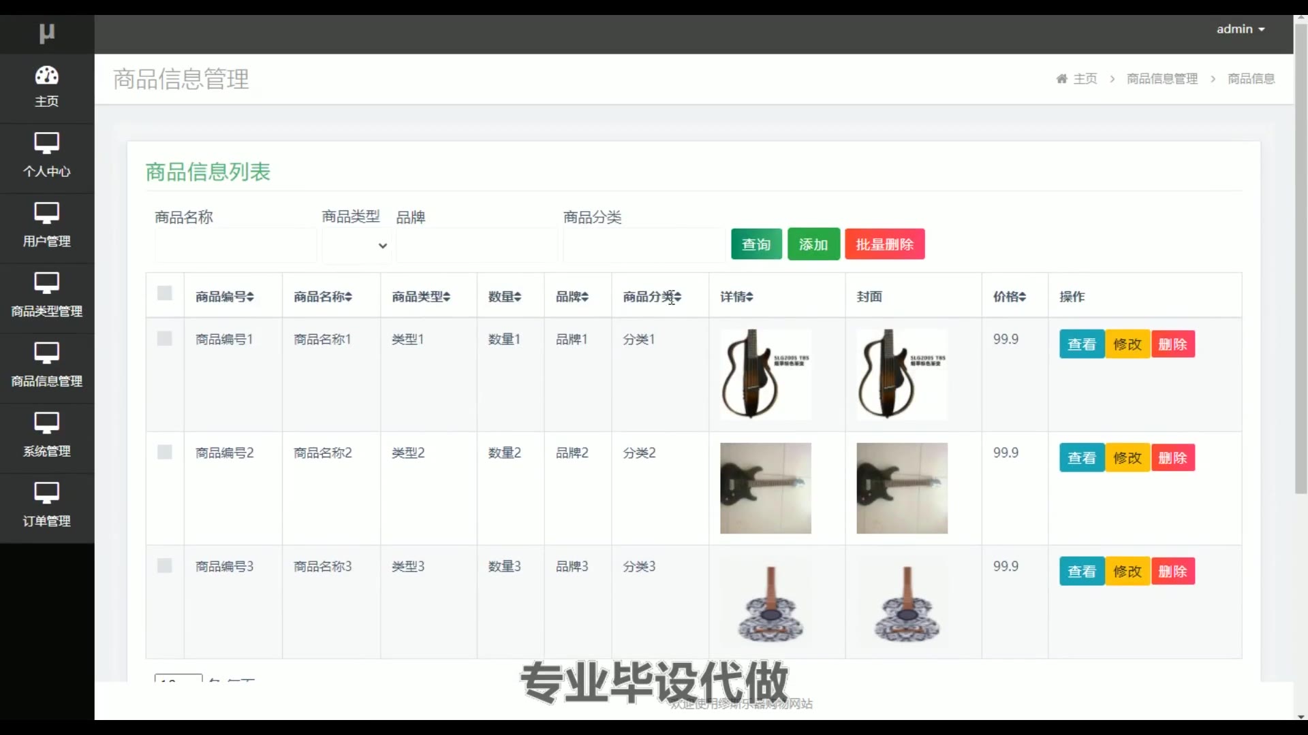Click the home icon in breadcrumb
1308x735 pixels.
click(x=1061, y=79)
